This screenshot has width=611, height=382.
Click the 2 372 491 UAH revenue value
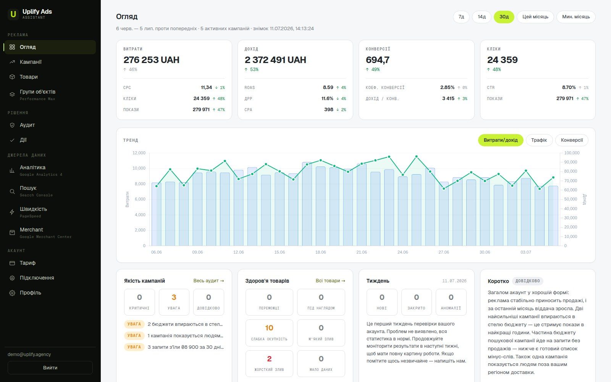click(275, 60)
